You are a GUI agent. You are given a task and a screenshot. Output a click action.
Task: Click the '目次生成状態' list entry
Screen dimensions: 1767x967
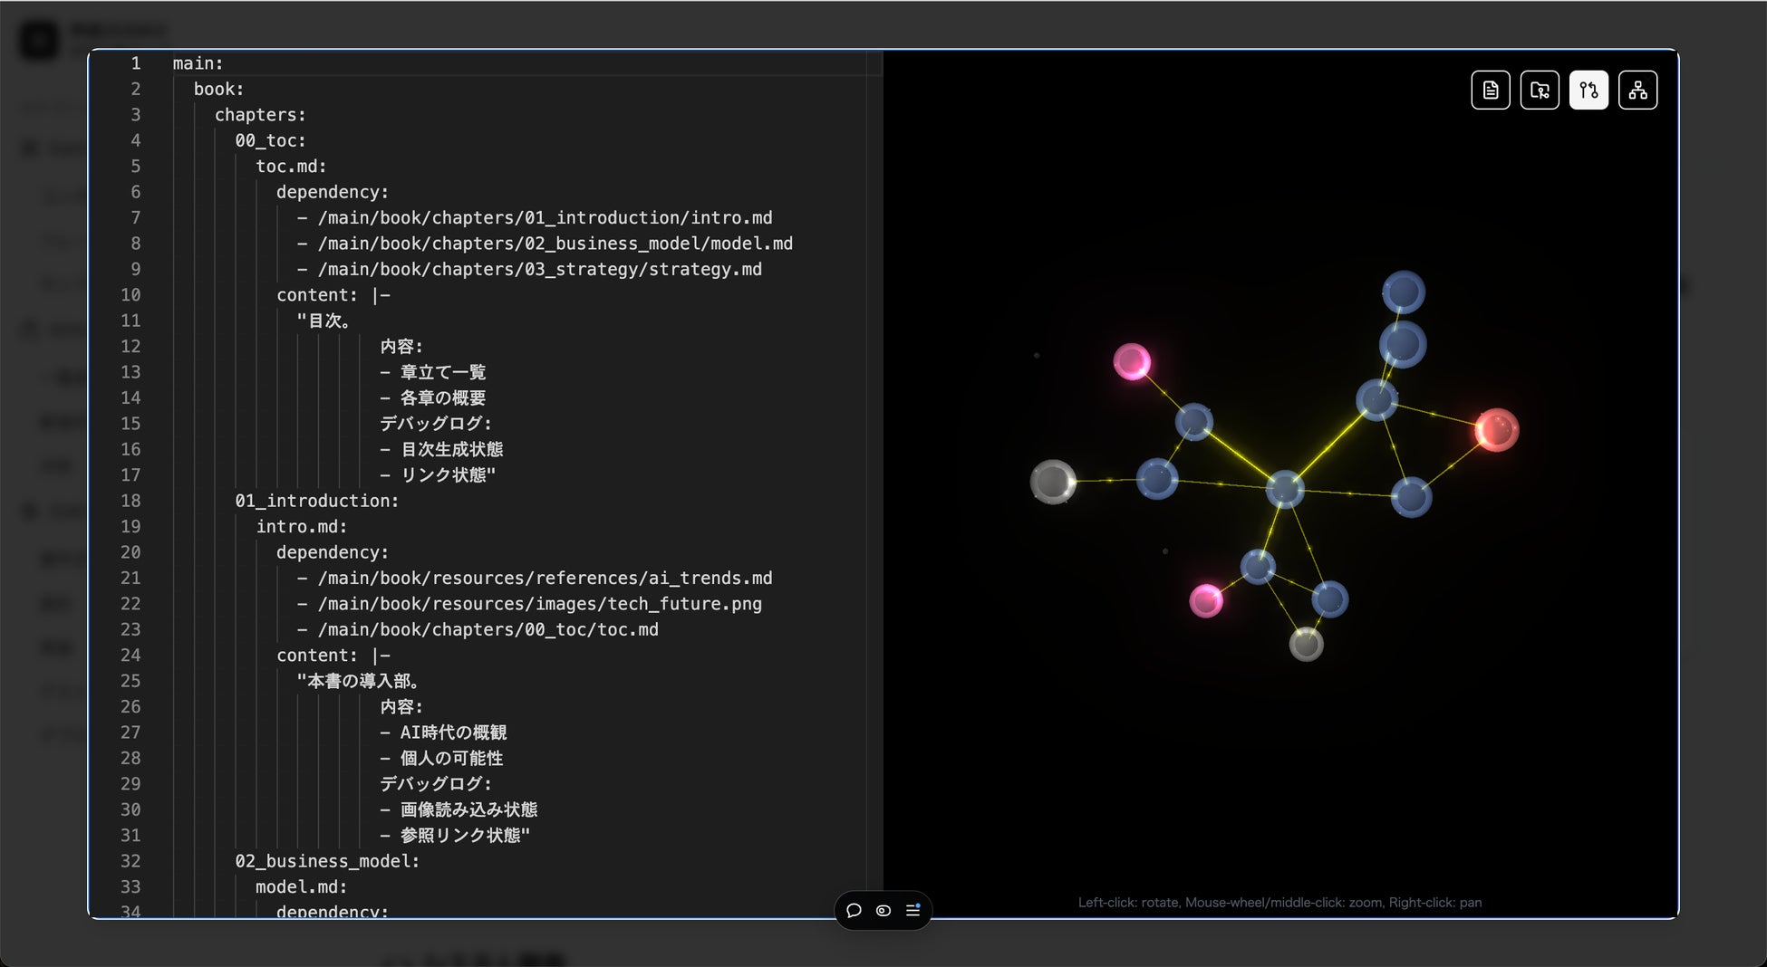click(452, 450)
